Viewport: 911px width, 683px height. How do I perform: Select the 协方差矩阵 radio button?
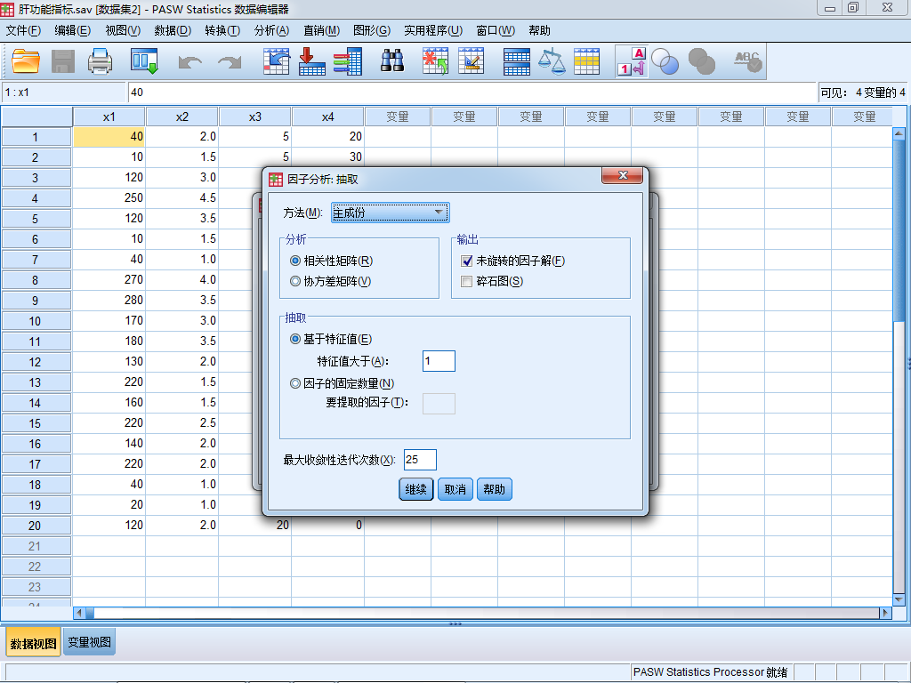pyautogui.click(x=295, y=281)
